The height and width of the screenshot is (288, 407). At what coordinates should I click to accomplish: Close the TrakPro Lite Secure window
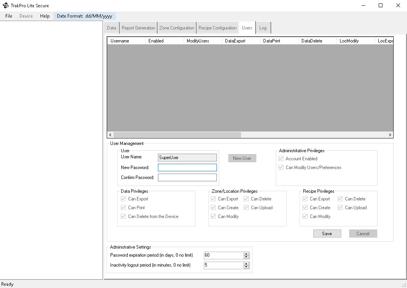click(x=398, y=5)
